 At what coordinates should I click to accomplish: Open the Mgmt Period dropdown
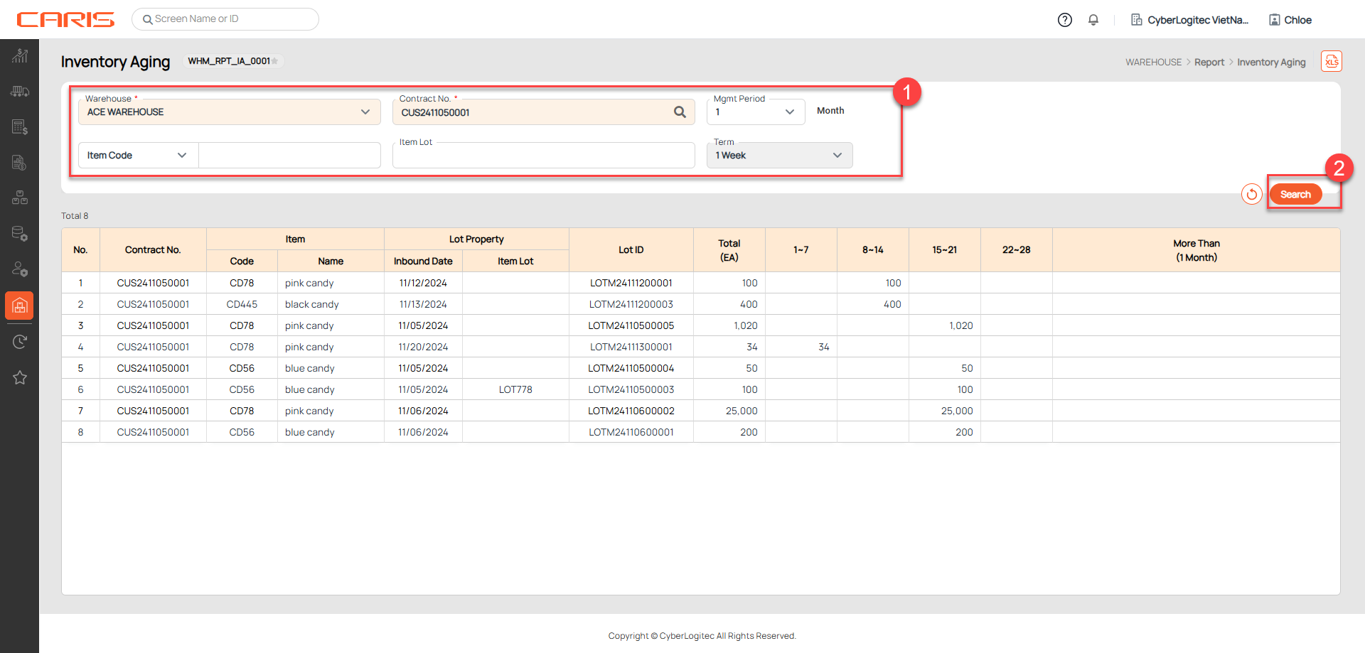pyautogui.click(x=790, y=112)
